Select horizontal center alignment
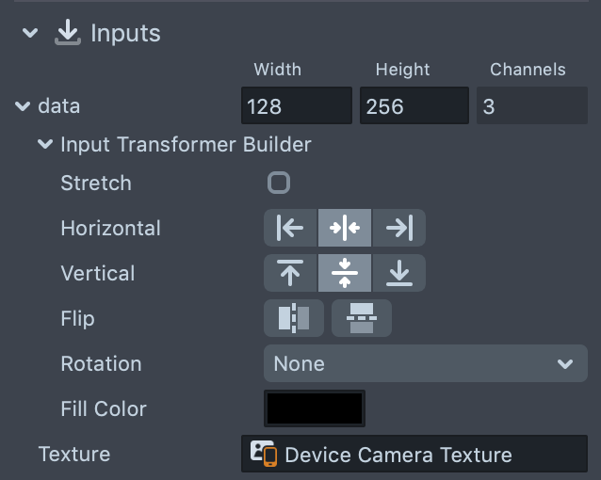 pyautogui.click(x=345, y=228)
